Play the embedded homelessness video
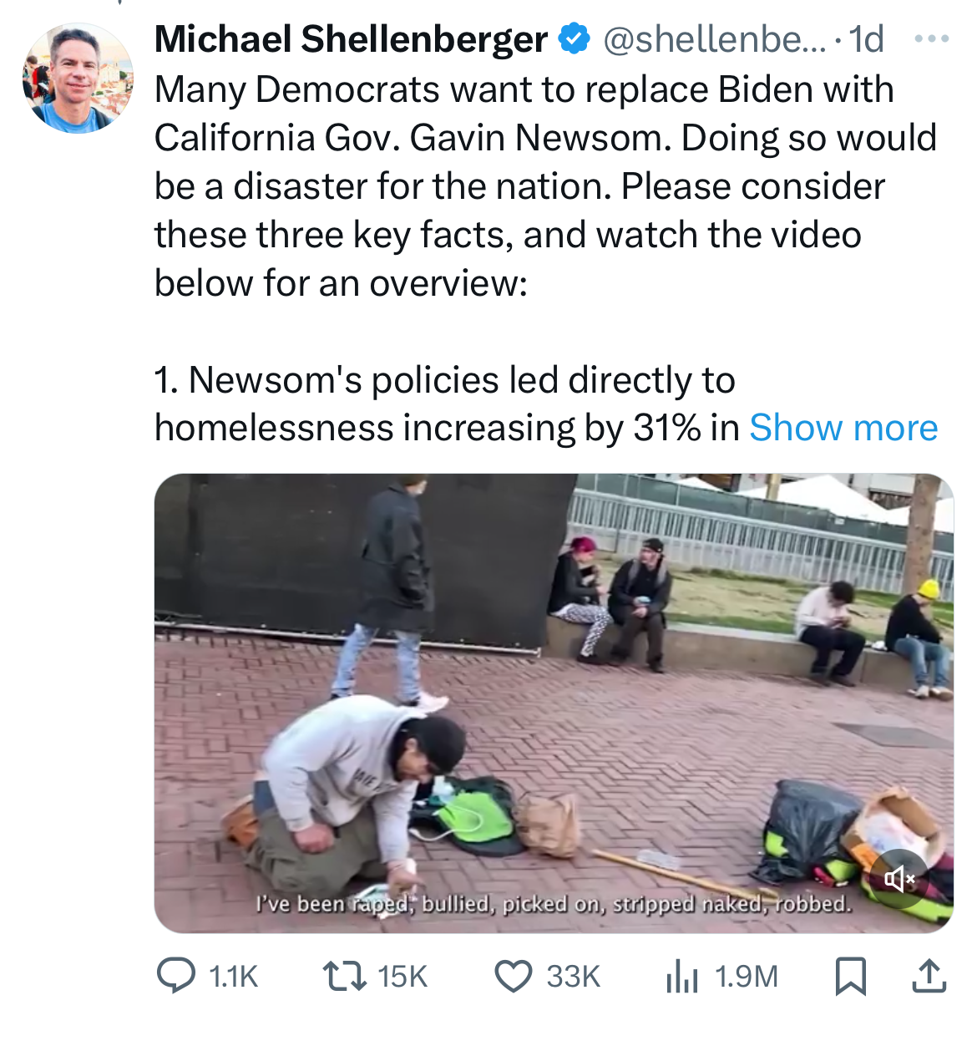The width and height of the screenshot is (977, 1041). (x=553, y=702)
